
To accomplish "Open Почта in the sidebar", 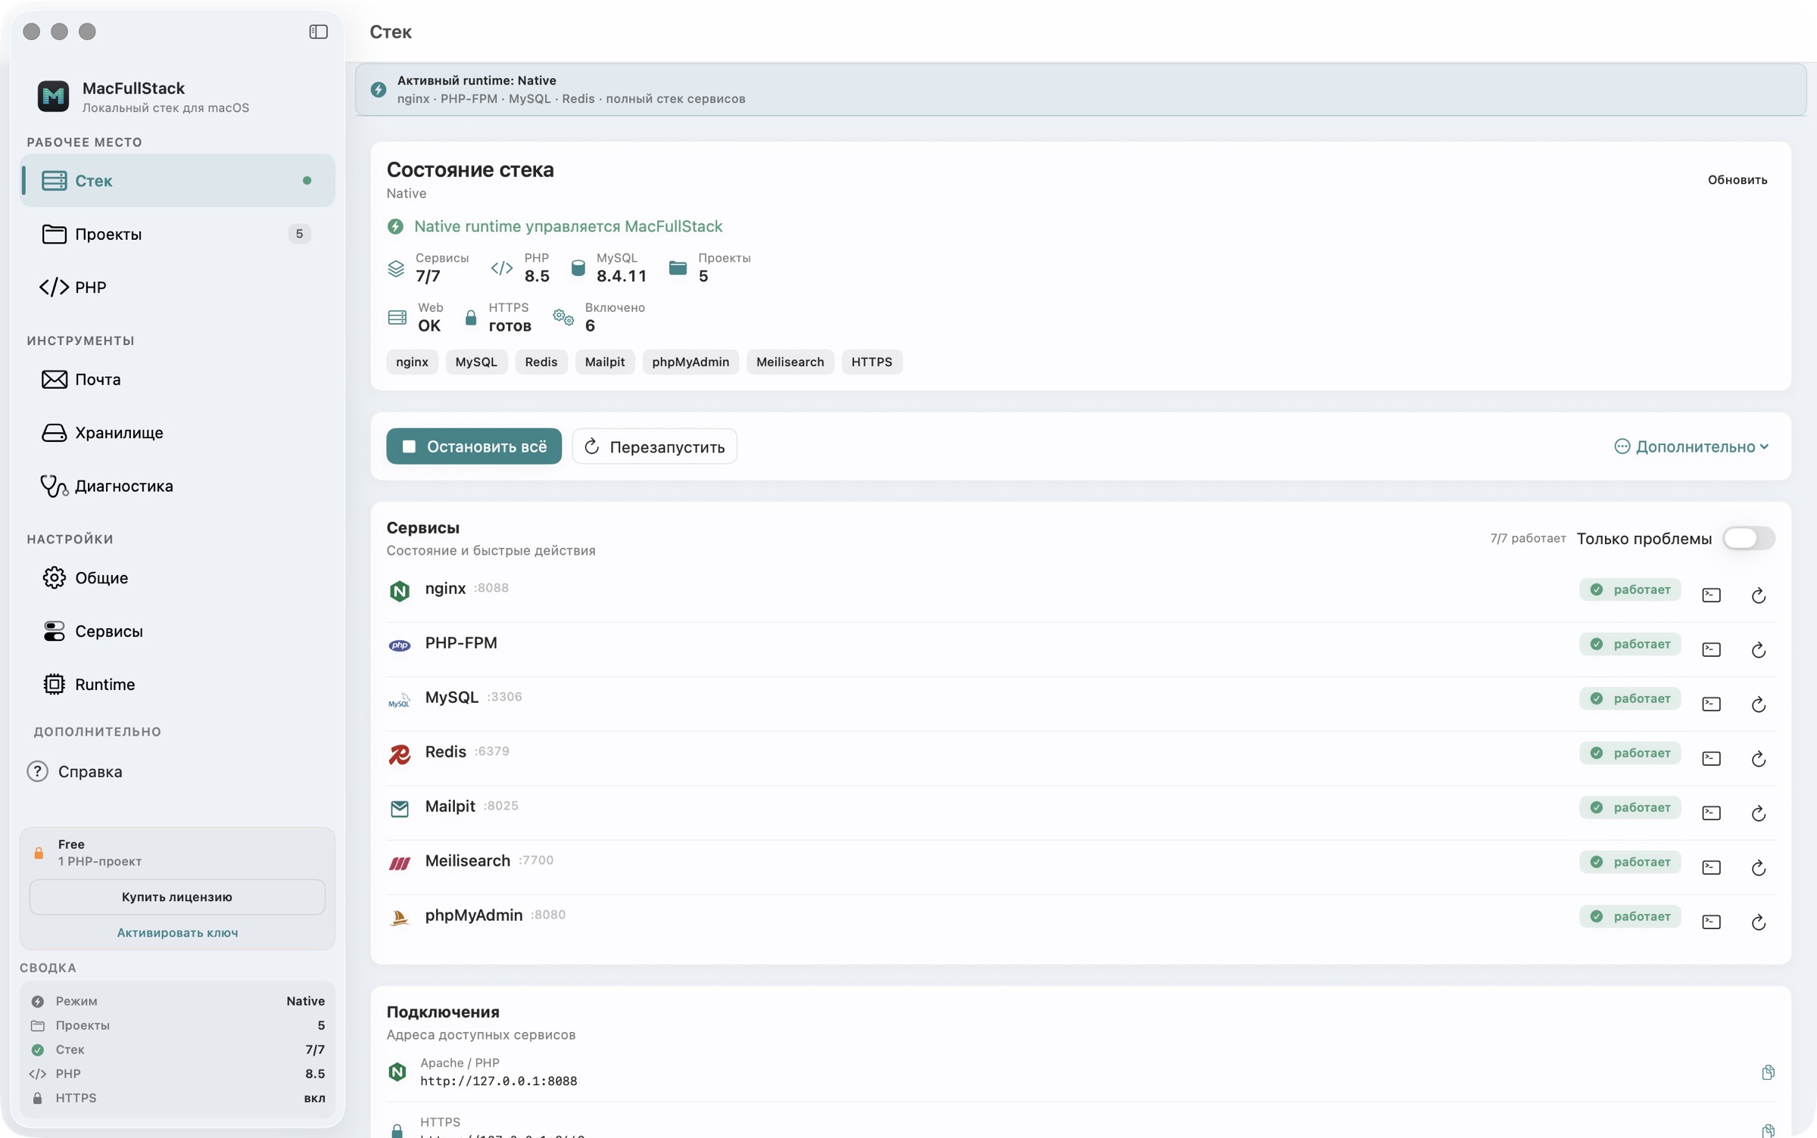I will click(x=177, y=379).
